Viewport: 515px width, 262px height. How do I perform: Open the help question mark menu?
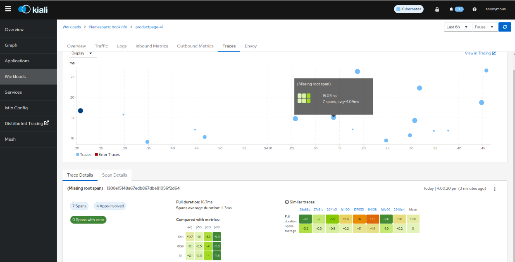474,9
